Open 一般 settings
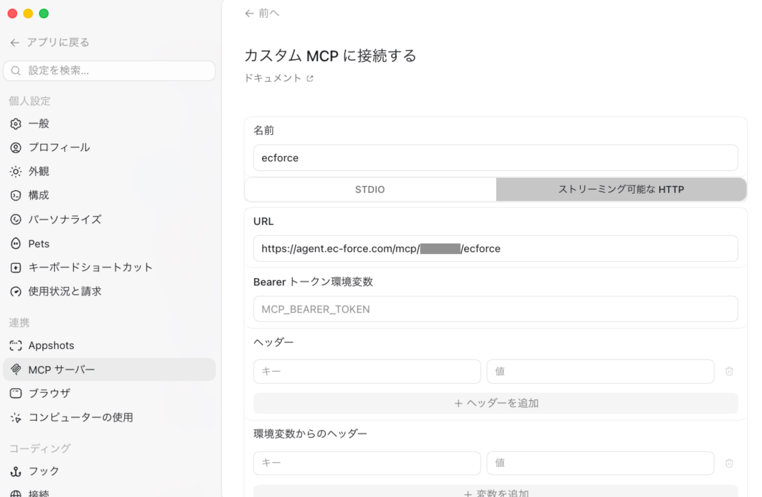 109,124
